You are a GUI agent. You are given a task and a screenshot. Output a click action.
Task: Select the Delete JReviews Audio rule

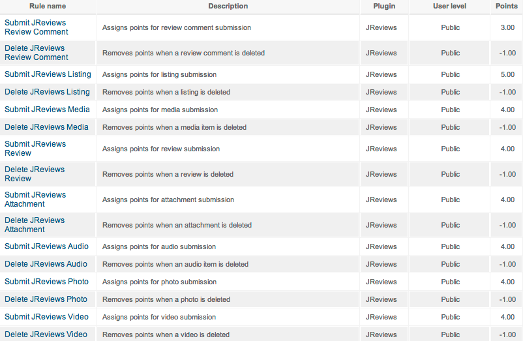[46, 264]
